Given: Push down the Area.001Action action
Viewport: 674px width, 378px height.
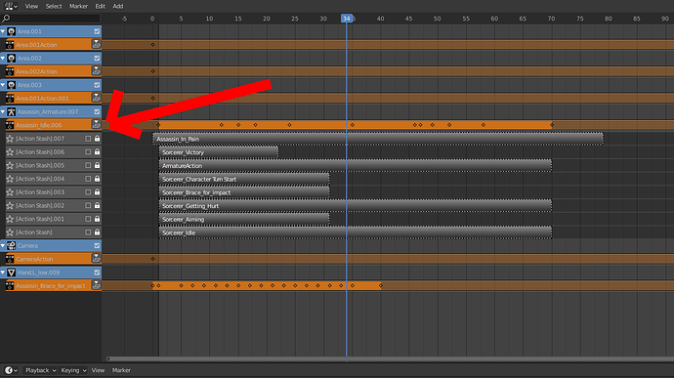Looking at the screenshot, I should click(x=96, y=44).
